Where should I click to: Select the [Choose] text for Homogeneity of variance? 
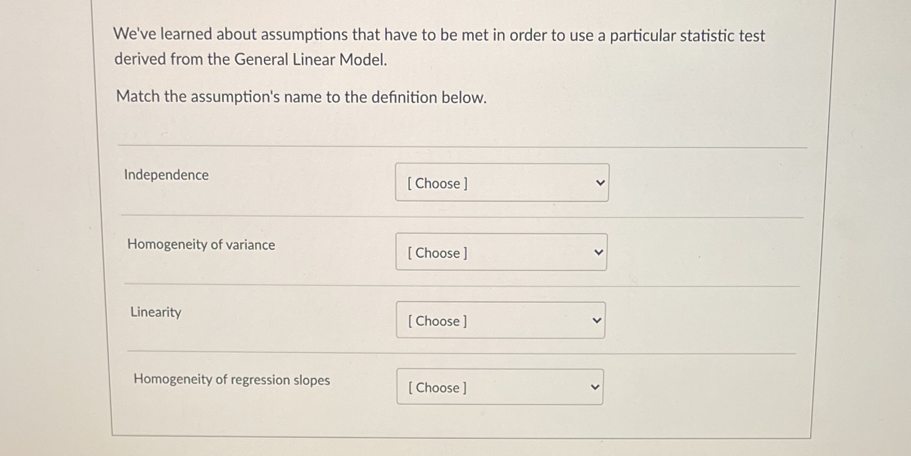[x=438, y=253]
